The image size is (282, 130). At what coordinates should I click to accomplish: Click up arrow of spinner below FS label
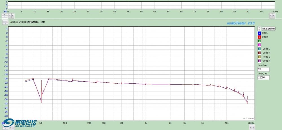pos(5,15)
